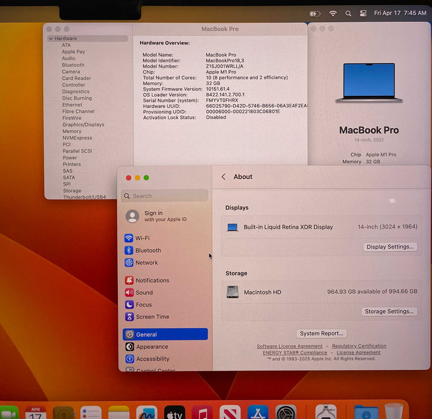Open the Trash in the Dock
This screenshot has width=432, height=419.
394,412
